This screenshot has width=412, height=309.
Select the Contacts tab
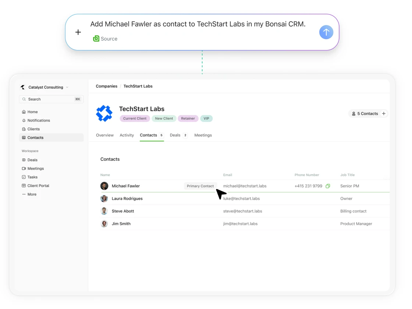point(152,135)
